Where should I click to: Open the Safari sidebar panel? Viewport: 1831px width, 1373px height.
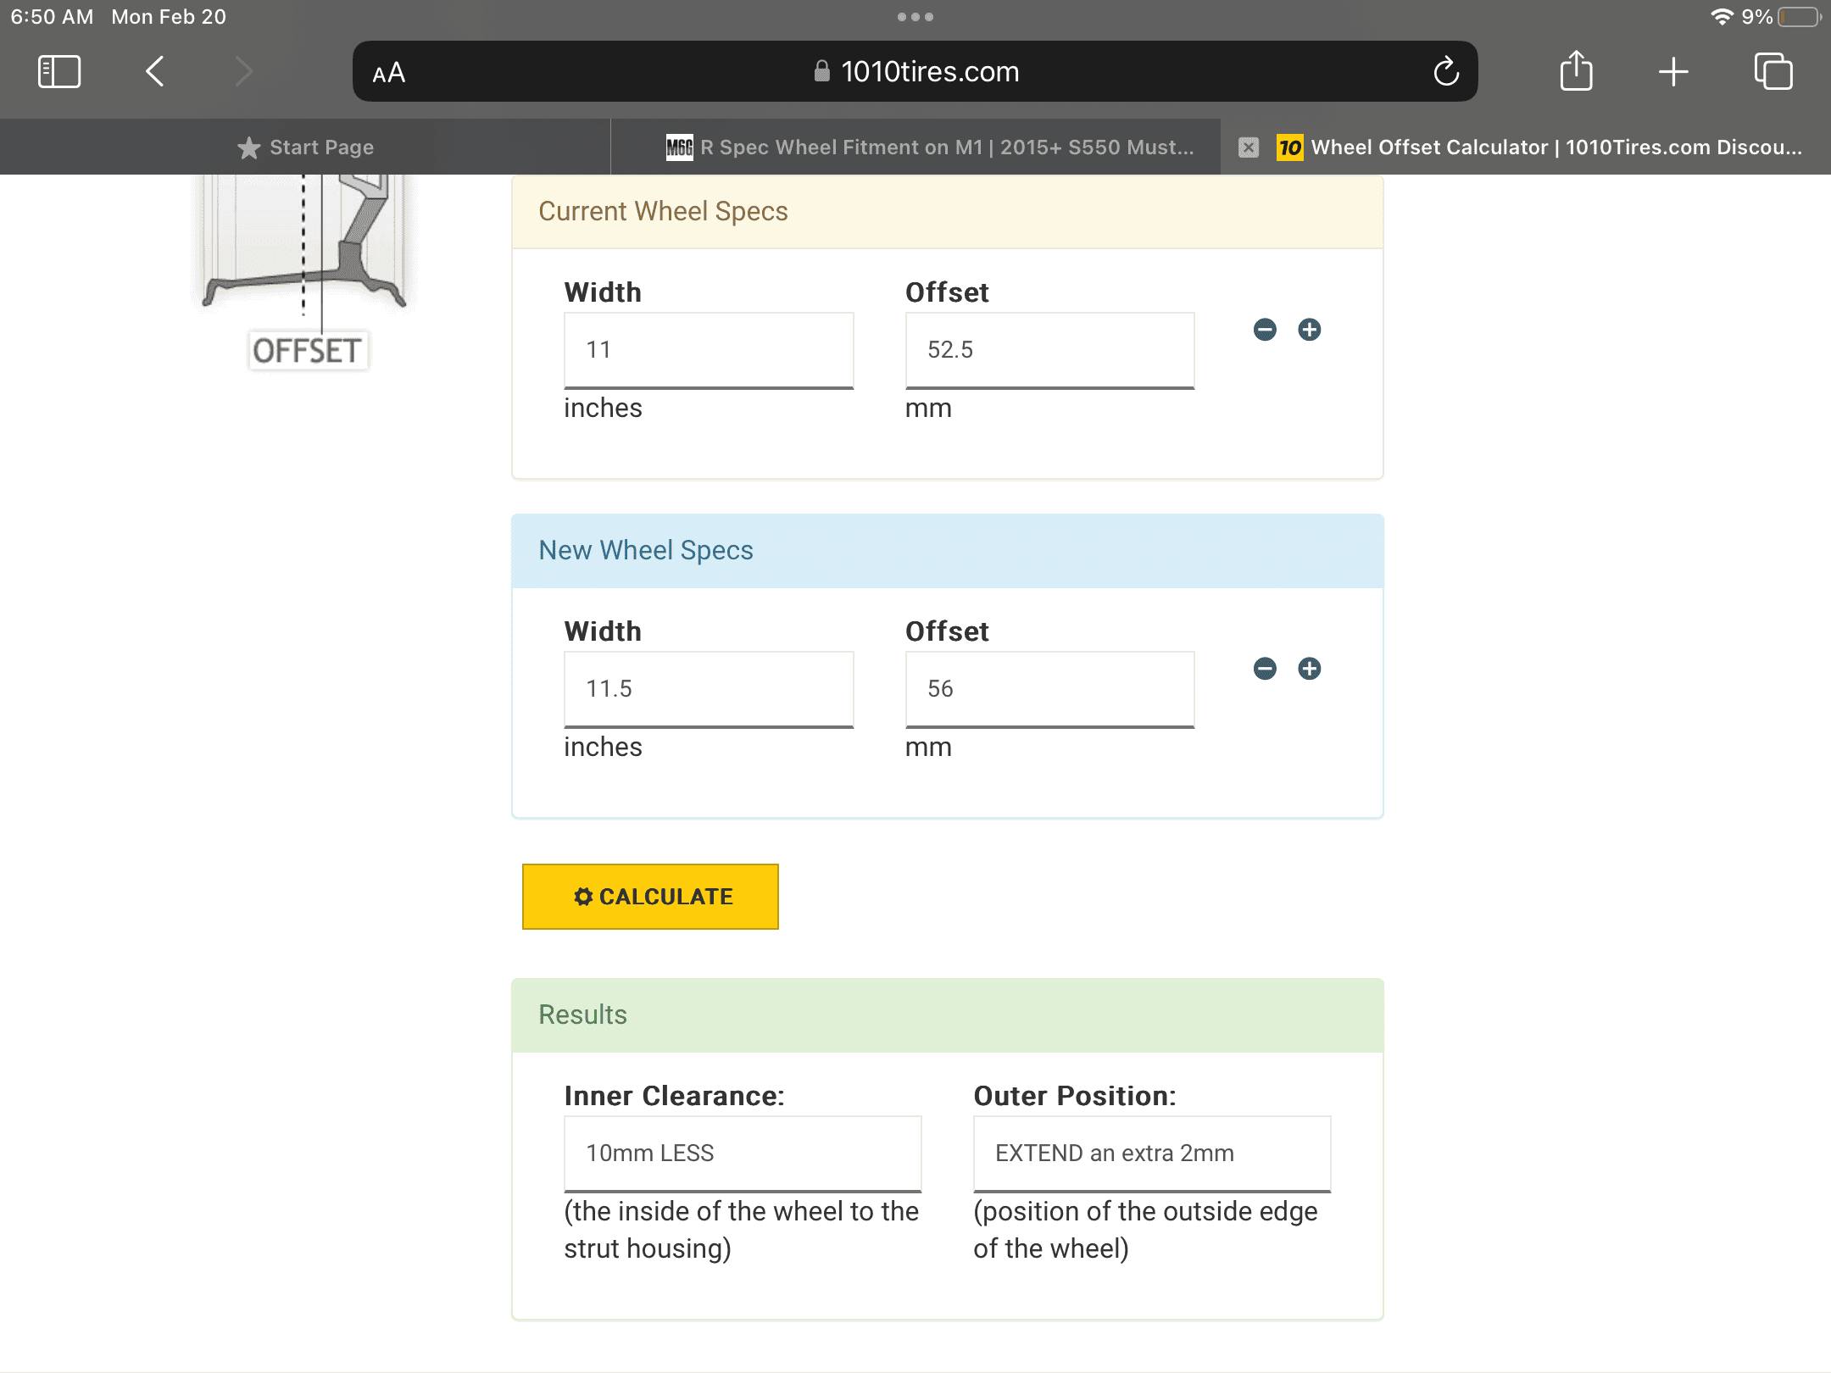[x=59, y=72]
